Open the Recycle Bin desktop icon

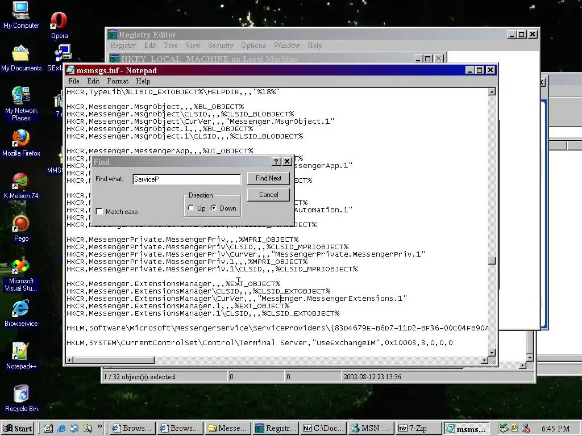coord(21,398)
